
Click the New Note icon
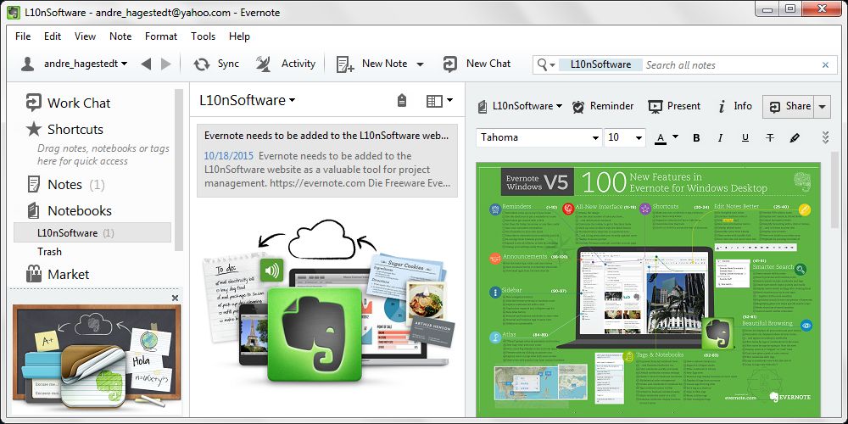[345, 64]
